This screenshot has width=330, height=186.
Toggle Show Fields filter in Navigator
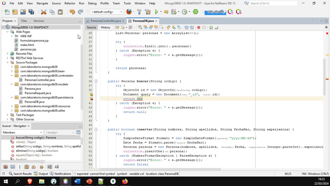click(x=12, y=167)
